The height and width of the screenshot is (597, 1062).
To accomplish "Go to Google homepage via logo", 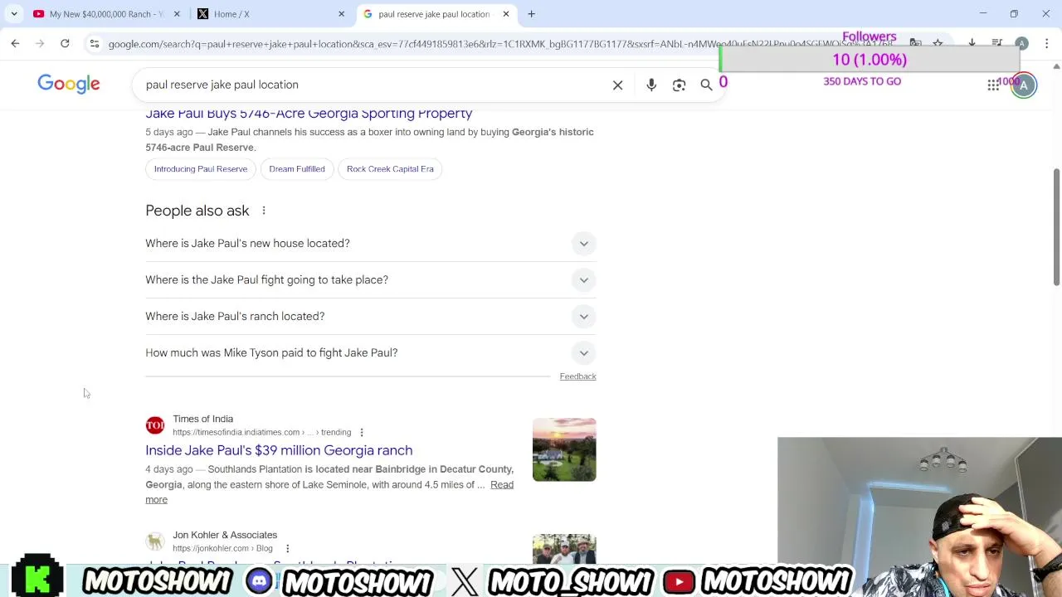I will point(69,84).
